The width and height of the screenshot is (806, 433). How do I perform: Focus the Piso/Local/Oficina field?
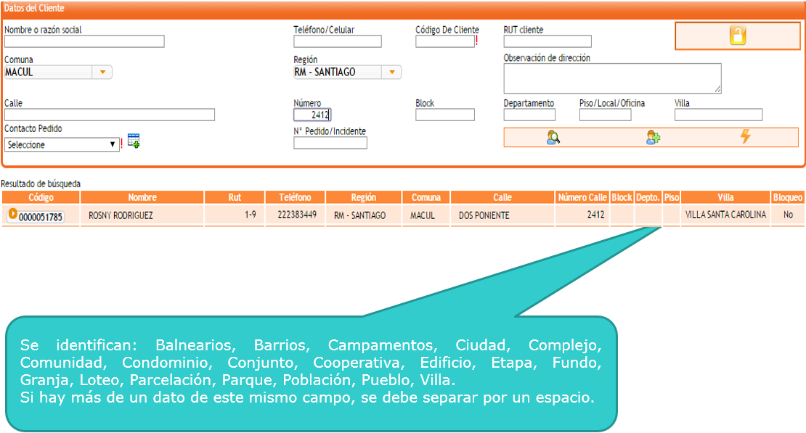click(606, 115)
